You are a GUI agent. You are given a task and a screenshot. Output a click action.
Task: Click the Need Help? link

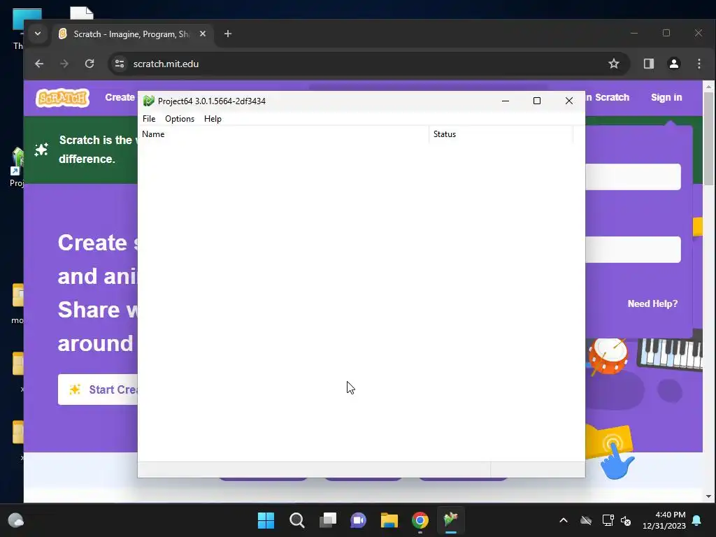pos(652,303)
